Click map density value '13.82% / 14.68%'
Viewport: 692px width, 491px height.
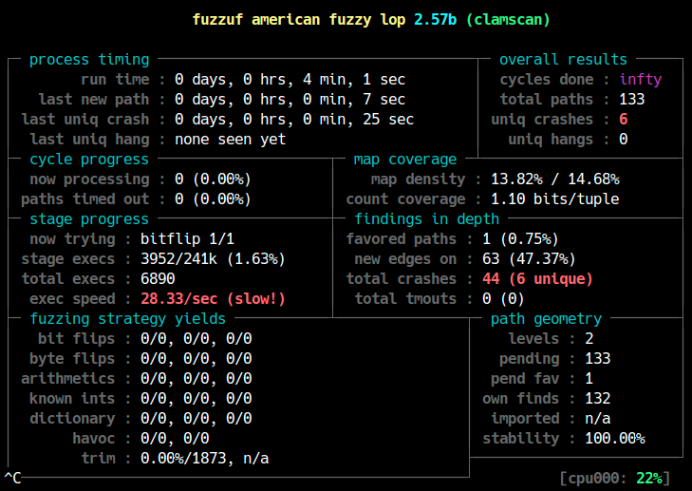554,179
